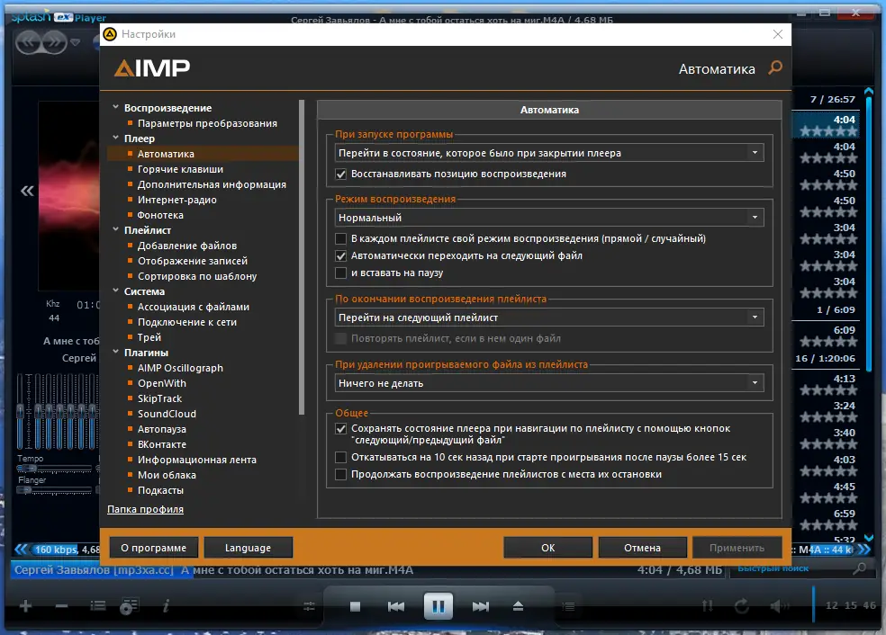
Task: Click the volume speaker icon
Action: (x=780, y=606)
